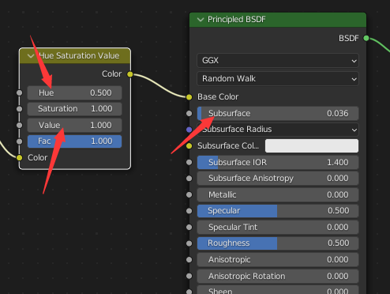Click the Subsurface input socket
The image size is (390, 294).
click(x=189, y=113)
